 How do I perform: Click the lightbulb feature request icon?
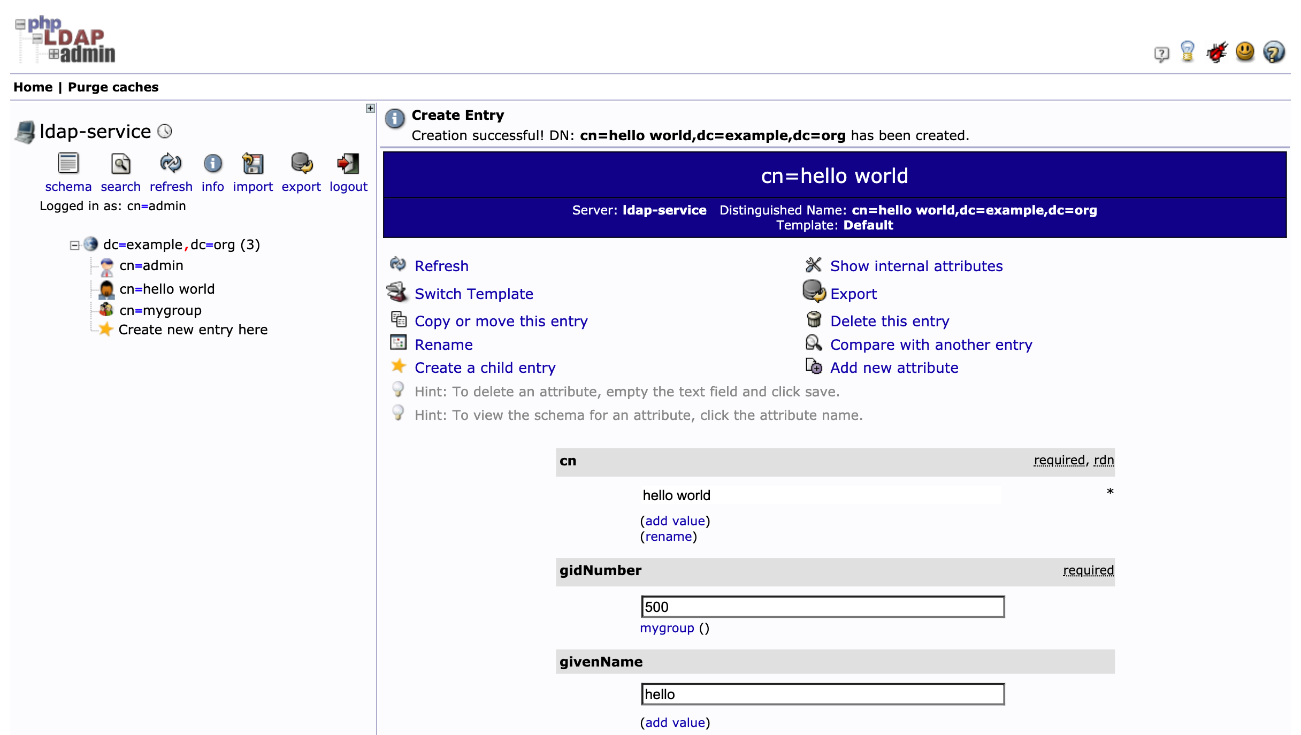point(1187,52)
